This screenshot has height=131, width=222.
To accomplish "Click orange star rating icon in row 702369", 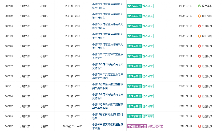I will pyautogui.click(x=200, y=36).
